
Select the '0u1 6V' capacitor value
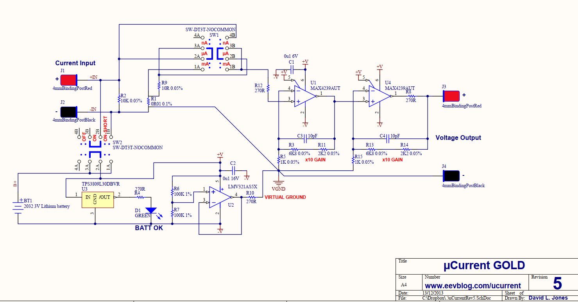[x=291, y=56]
